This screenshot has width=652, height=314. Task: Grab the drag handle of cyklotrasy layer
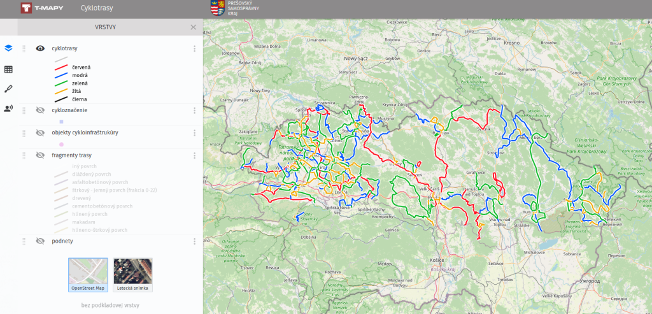coord(24,48)
